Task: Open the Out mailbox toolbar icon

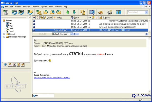Action: coord(21,12)
